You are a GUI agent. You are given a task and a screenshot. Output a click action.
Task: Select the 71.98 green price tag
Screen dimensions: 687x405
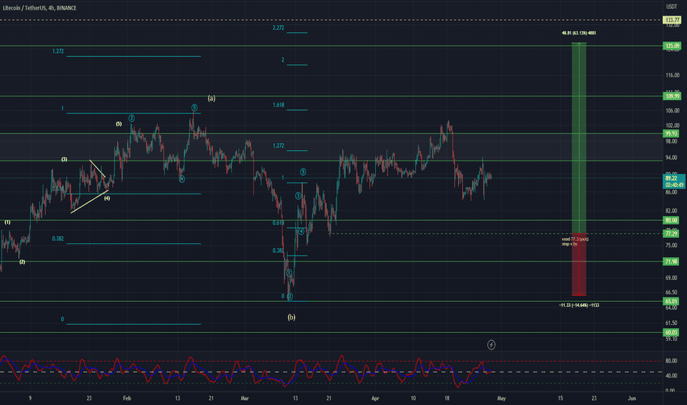(672, 261)
